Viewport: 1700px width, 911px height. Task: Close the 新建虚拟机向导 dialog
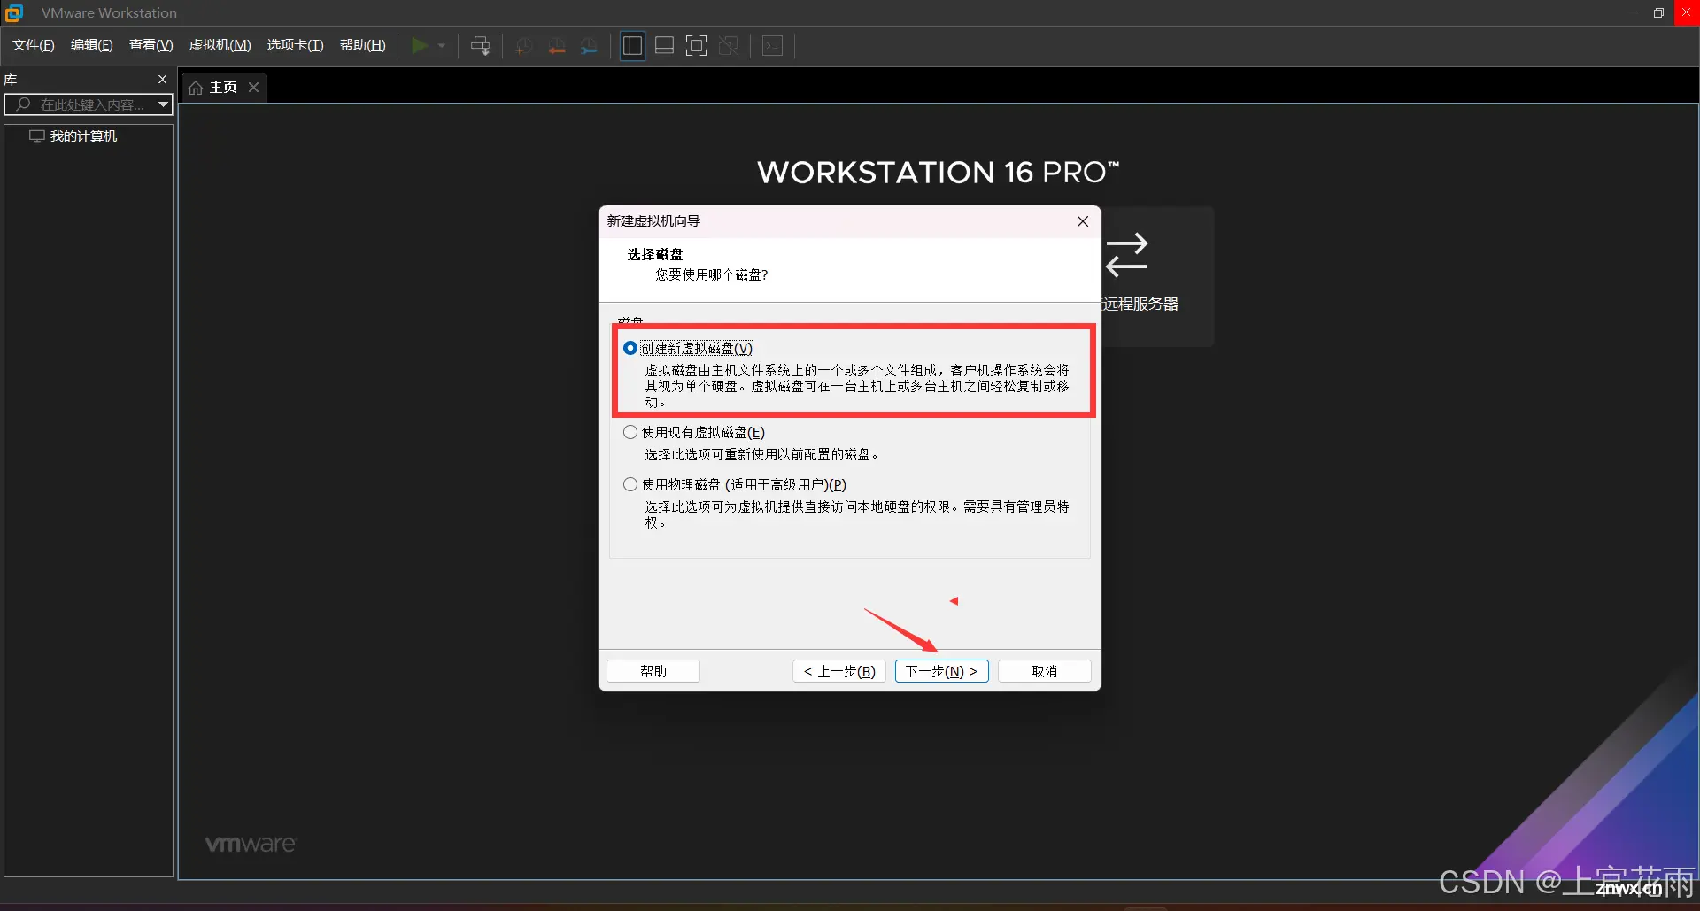click(x=1083, y=221)
